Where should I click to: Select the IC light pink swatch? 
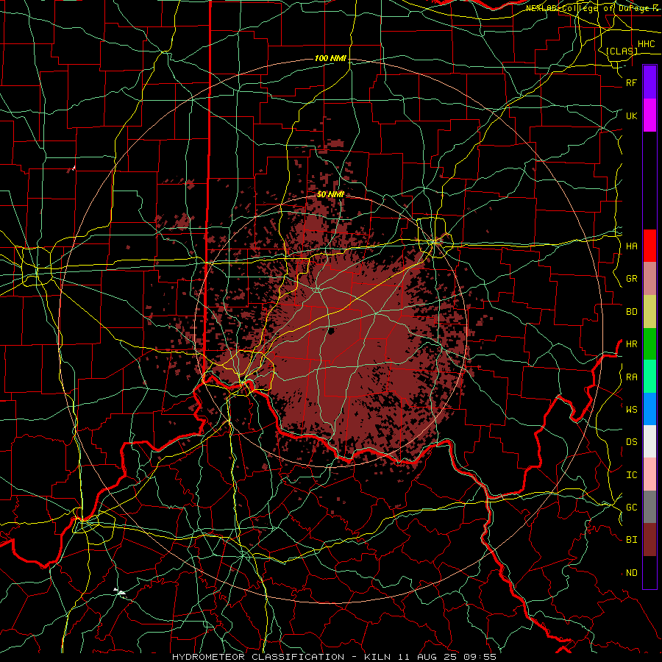pyautogui.click(x=649, y=474)
